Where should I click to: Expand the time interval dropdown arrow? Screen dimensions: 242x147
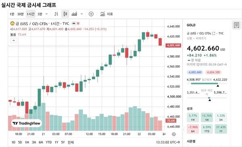[x=47, y=14]
